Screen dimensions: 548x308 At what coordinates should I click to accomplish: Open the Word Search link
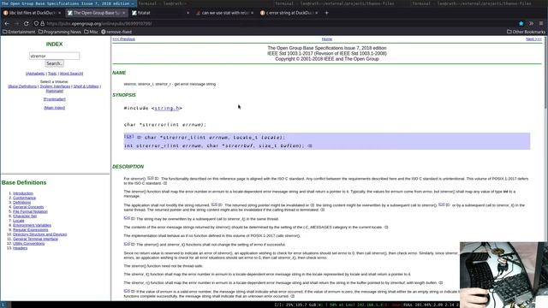[71, 74]
